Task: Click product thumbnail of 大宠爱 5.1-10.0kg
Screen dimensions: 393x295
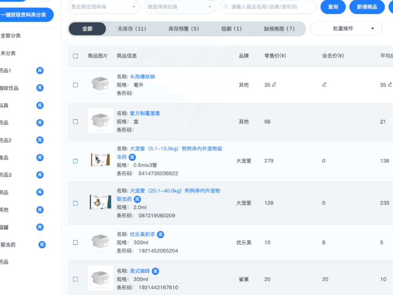Action: point(100,160)
